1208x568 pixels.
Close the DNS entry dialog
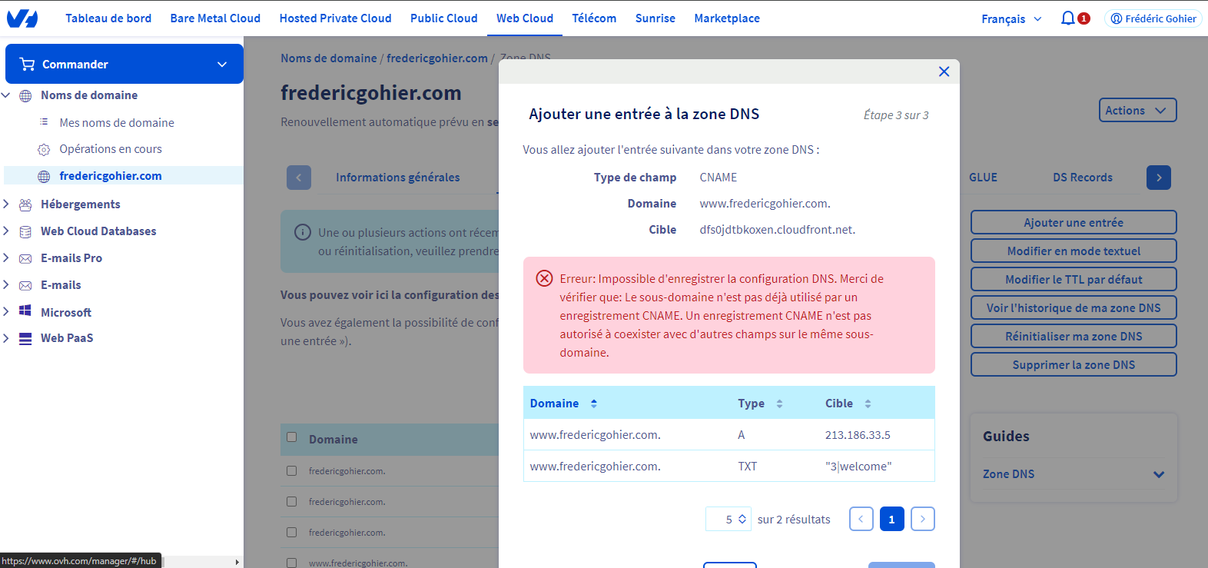click(944, 71)
